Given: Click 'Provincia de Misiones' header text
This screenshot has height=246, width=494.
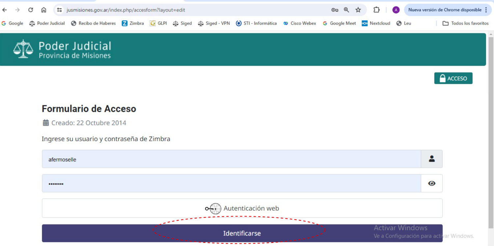Looking at the screenshot, I should point(75,56).
